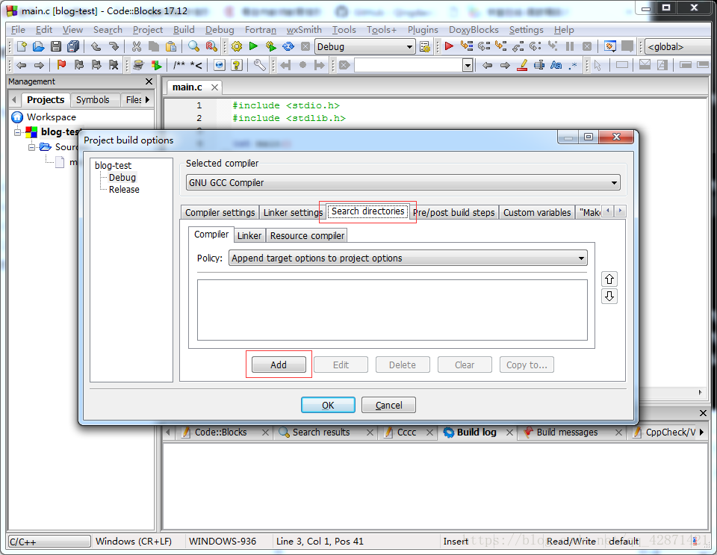The width and height of the screenshot is (717, 555).
Task: Open Pre/post build steps tab
Action: 454,213
